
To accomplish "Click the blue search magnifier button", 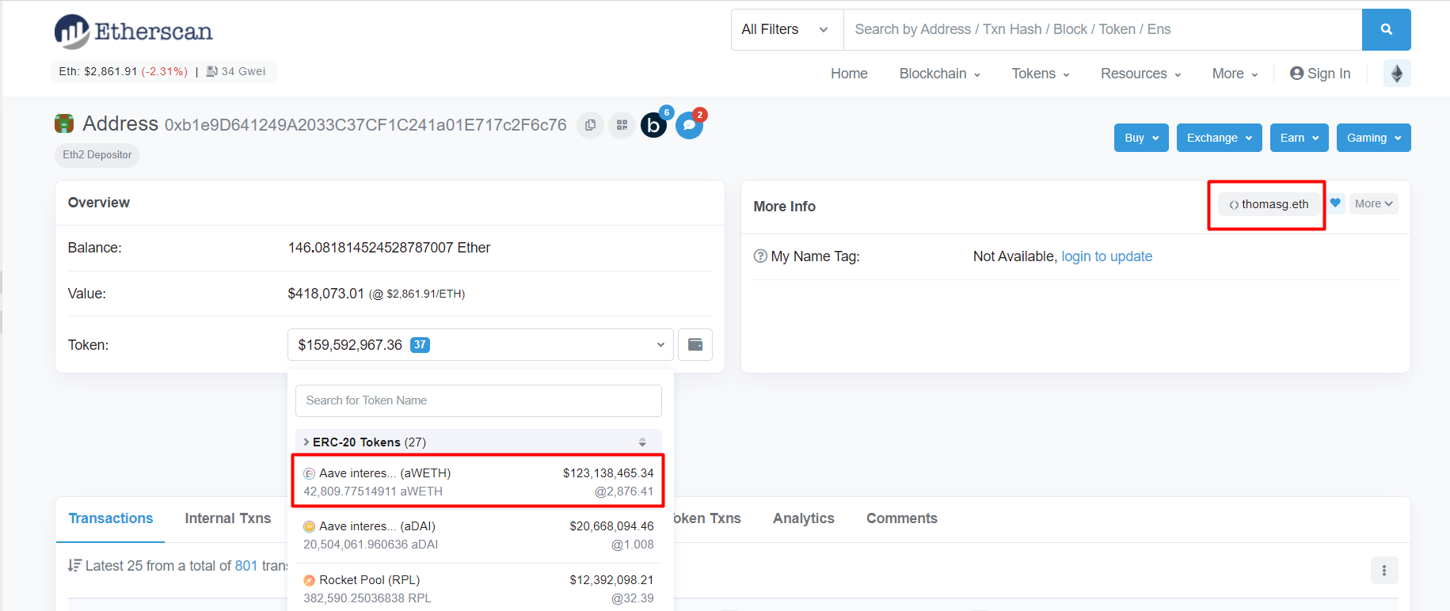I will 1386,29.
